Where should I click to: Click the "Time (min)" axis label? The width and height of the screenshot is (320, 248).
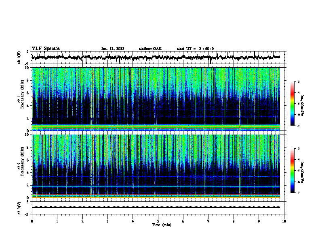click(162, 225)
